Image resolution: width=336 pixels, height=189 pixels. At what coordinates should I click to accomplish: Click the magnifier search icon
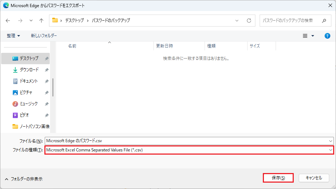(x=324, y=21)
